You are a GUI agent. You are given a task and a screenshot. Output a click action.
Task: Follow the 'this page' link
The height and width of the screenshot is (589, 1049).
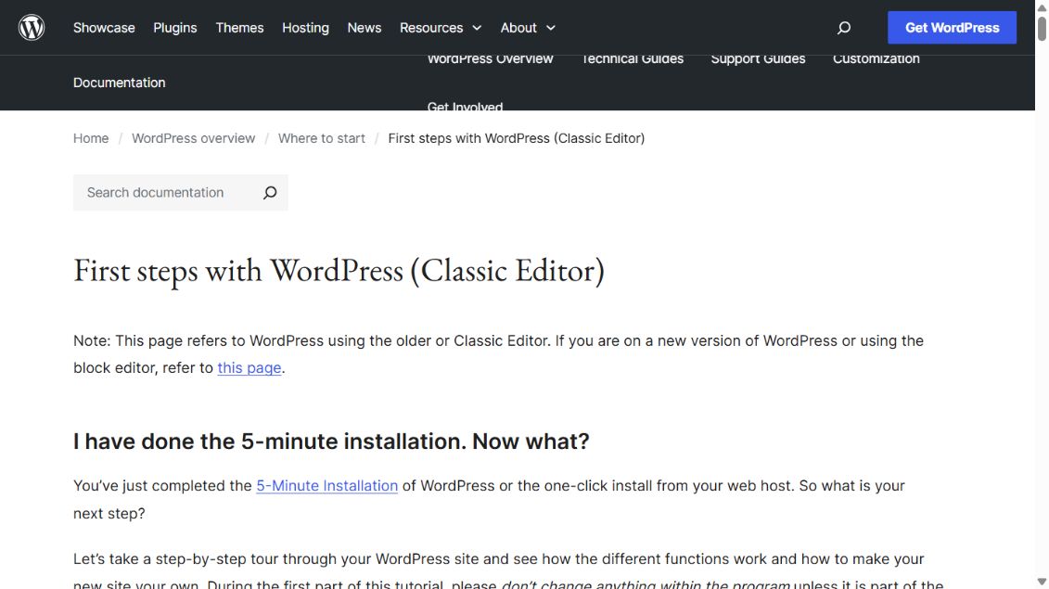pos(249,367)
